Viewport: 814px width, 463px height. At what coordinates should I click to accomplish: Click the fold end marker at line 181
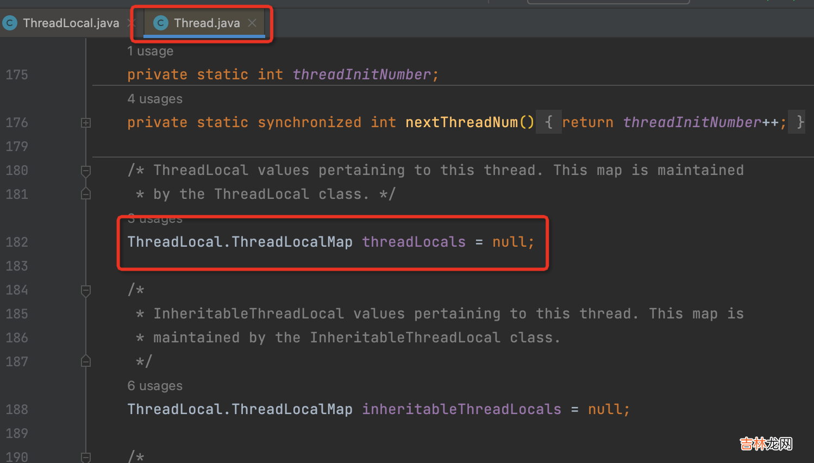coord(86,194)
